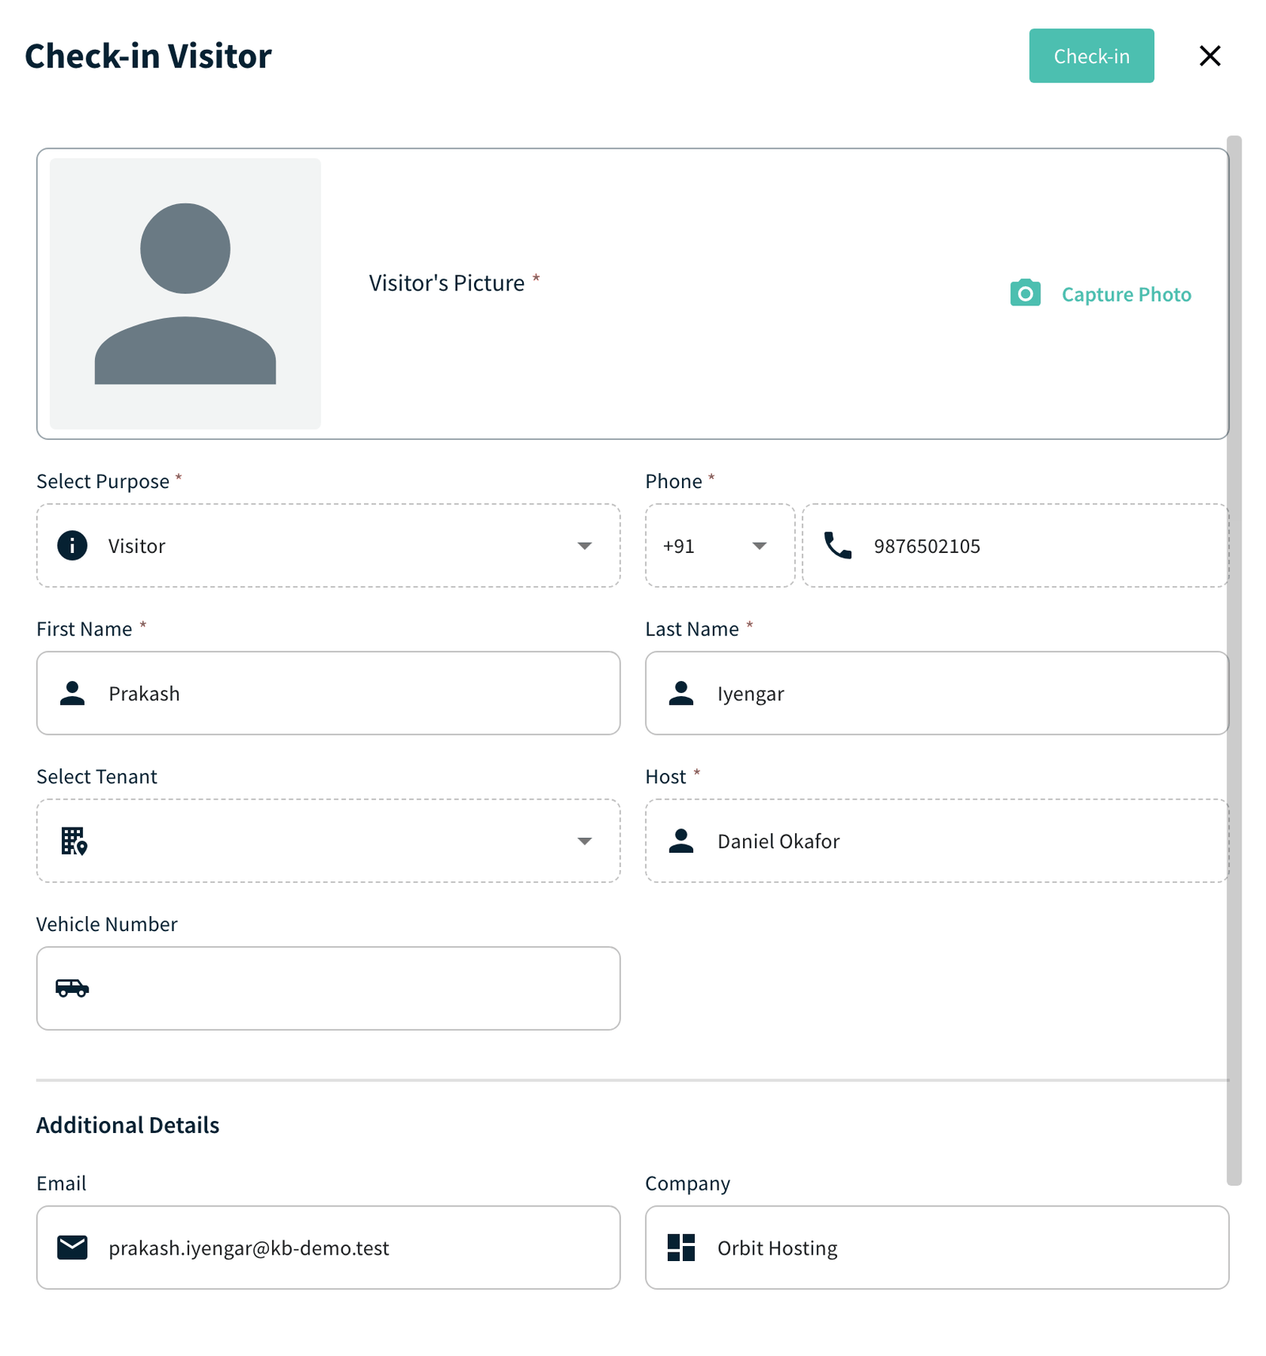Viewport: 1266px width, 1356px height.
Task: Close the Check-in Visitor dialog
Action: (x=1210, y=56)
